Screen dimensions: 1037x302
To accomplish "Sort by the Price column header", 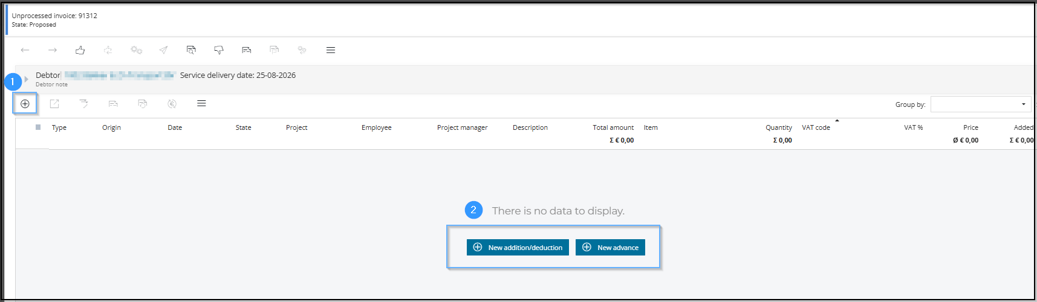I will pyautogui.click(x=970, y=127).
